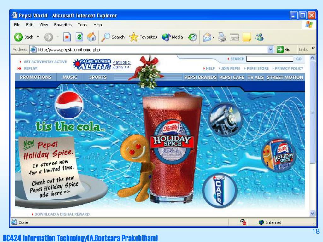The image size is (323, 242).
Task: Select the PEPSI BRANDS navigation tab
Action: 200,77
